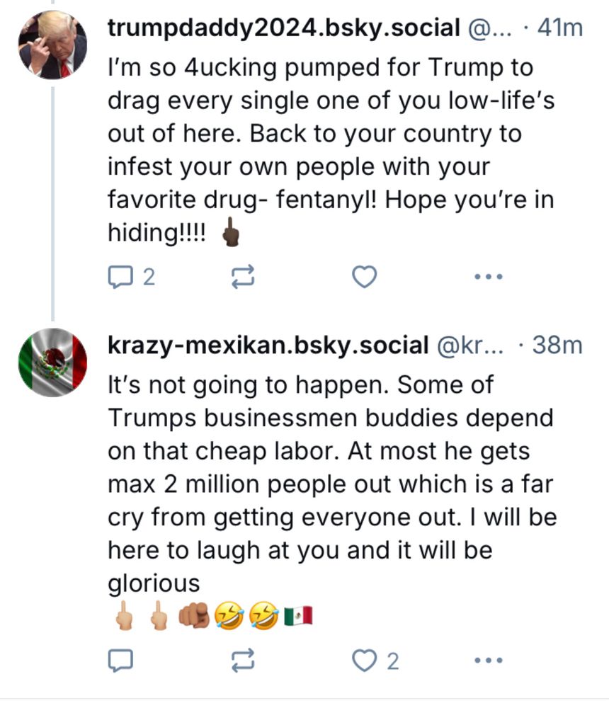609x708 pixels.
Task: Reply to the trumpdaddy2024 post
Action: (118, 277)
